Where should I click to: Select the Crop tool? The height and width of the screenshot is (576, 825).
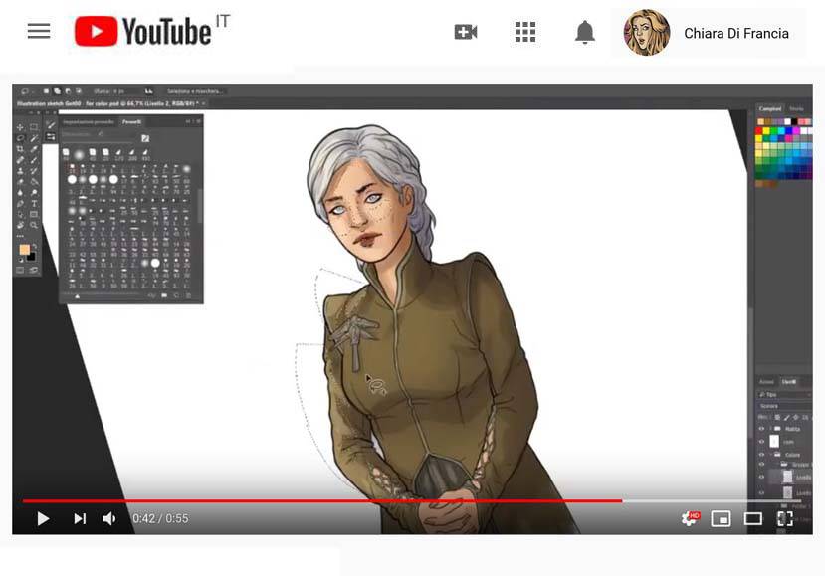(20, 149)
